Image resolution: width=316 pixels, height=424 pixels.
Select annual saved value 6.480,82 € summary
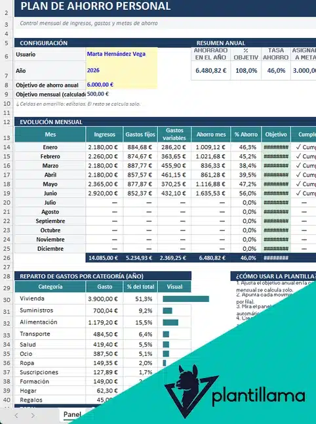(x=210, y=71)
